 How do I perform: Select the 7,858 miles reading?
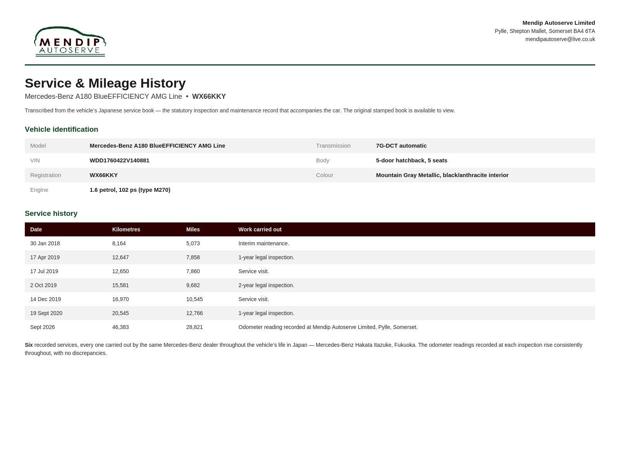(193, 257)
